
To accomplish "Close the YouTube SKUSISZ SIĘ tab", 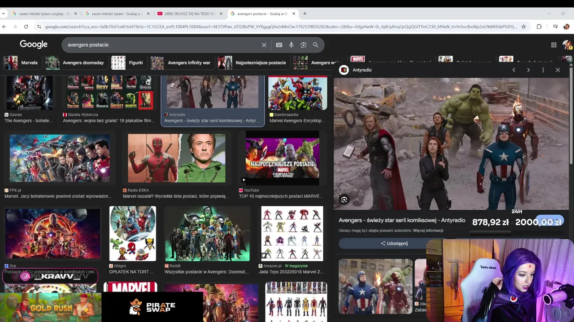I will point(221,14).
